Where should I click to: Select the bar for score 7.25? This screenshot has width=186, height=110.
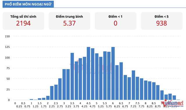pyautogui.click(x=133, y=85)
